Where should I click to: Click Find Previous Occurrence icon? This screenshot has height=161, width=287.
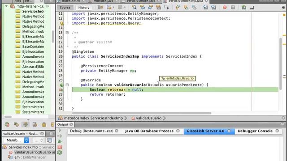[x=142, y=7]
